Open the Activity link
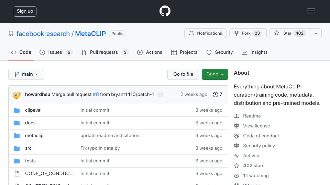330x185 pixels. click(x=251, y=156)
